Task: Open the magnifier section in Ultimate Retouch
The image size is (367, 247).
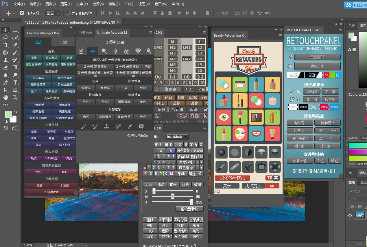Action: [x=104, y=51]
